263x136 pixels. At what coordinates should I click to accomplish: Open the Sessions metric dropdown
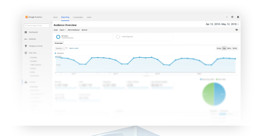[60, 48]
